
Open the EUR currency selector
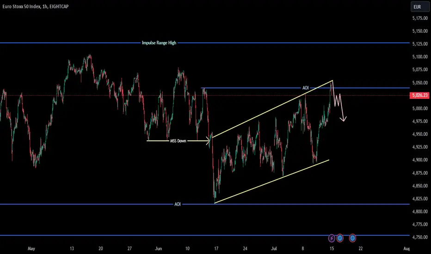click(x=420, y=7)
